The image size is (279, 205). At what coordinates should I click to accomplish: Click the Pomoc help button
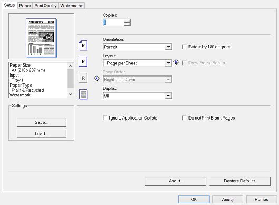262,199
